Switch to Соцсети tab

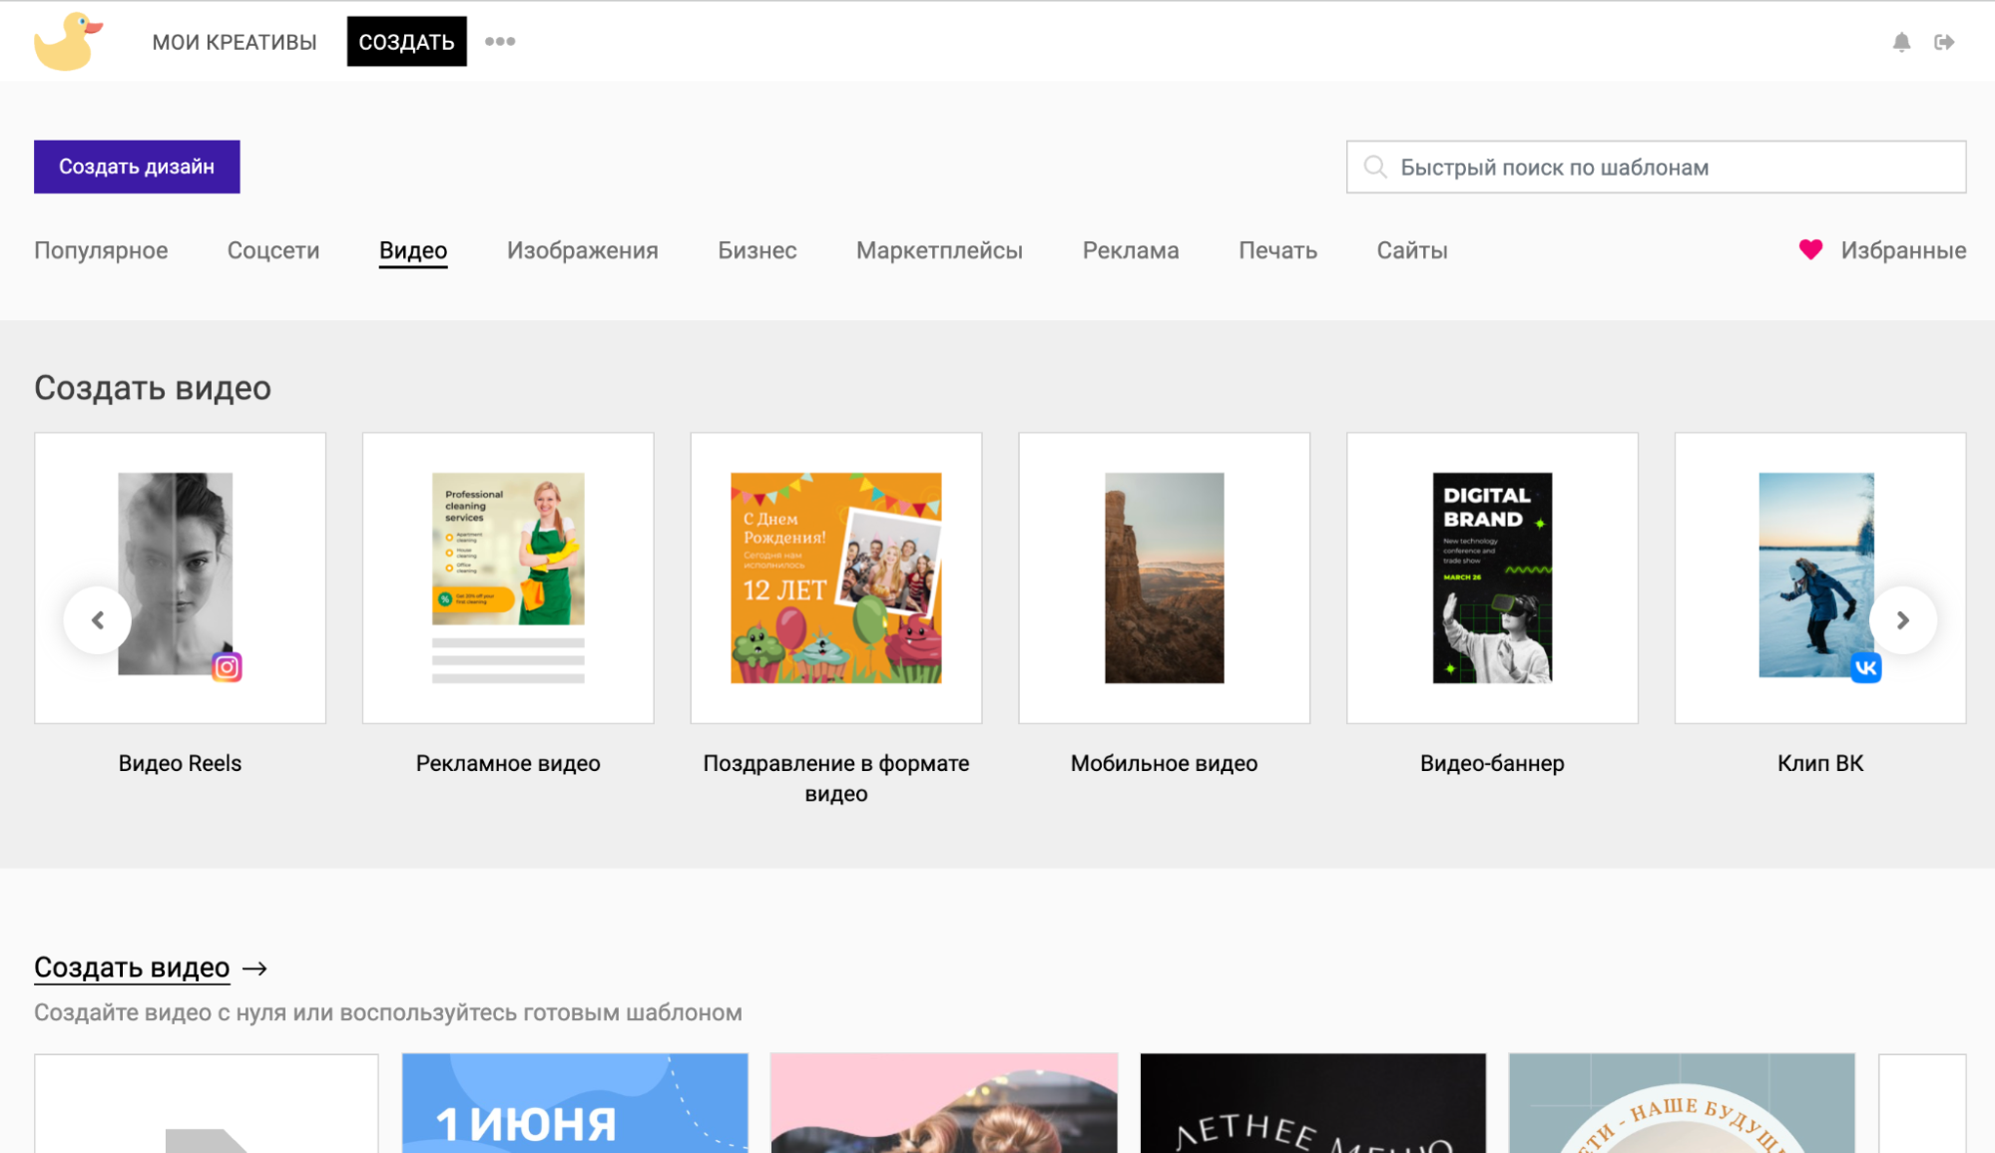pos(273,250)
